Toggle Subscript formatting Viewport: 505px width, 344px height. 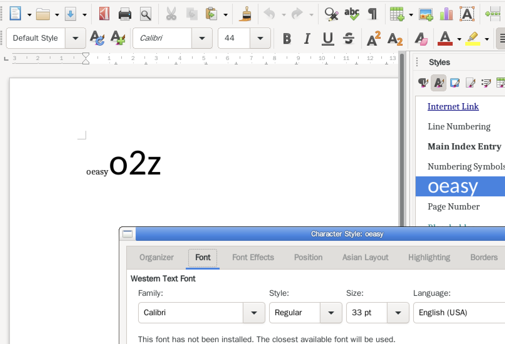click(x=395, y=39)
